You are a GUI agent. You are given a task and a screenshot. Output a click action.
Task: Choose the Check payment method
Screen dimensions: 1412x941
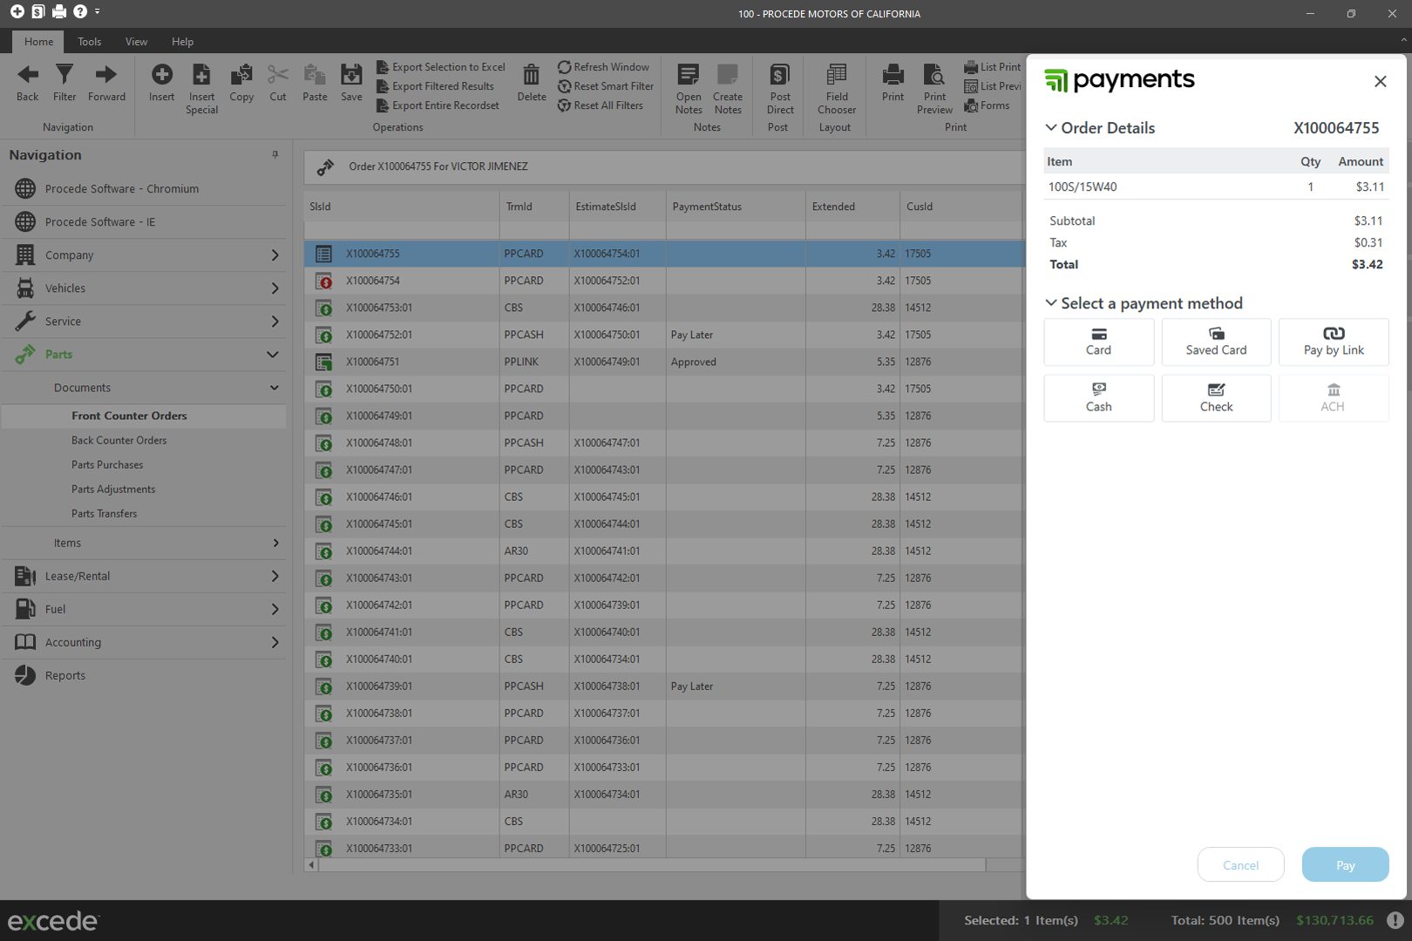click(1216, 398)
